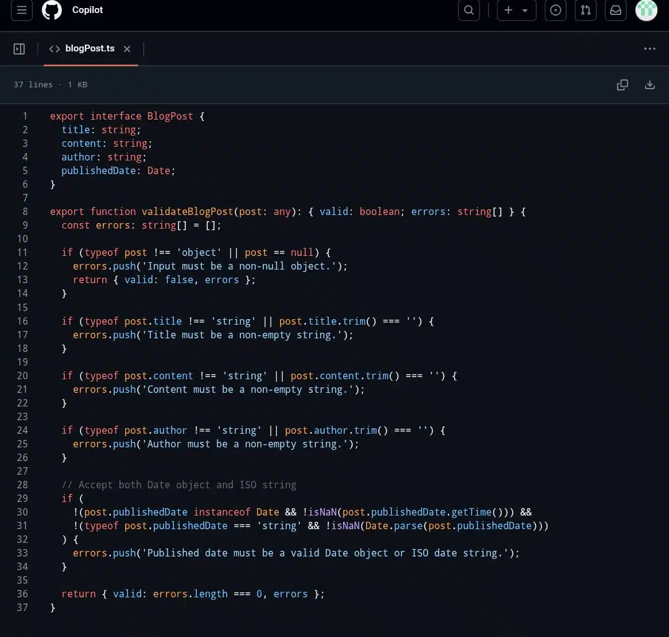The image size is (669, 637).
Task: Click the 'Content must be a non-empty string.' string
Action: [250, 390]
